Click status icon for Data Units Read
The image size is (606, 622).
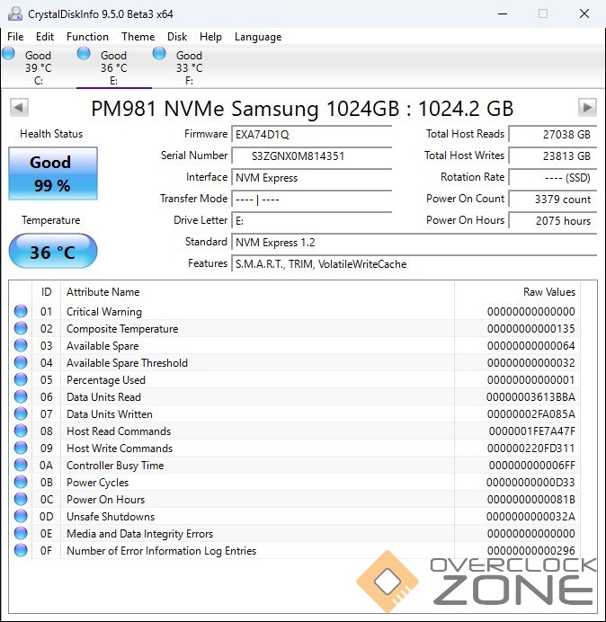coord(21,396)
